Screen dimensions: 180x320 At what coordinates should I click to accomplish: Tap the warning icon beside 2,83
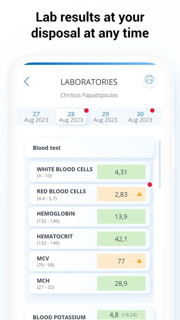click(x=140, y=194)
